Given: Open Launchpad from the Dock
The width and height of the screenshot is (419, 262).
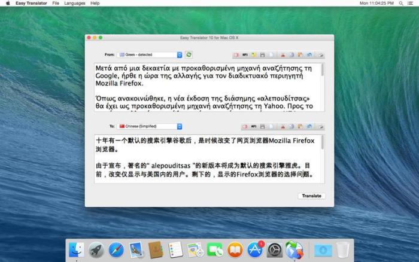Looking at the screenshot, I should click(x=96, y=250).
